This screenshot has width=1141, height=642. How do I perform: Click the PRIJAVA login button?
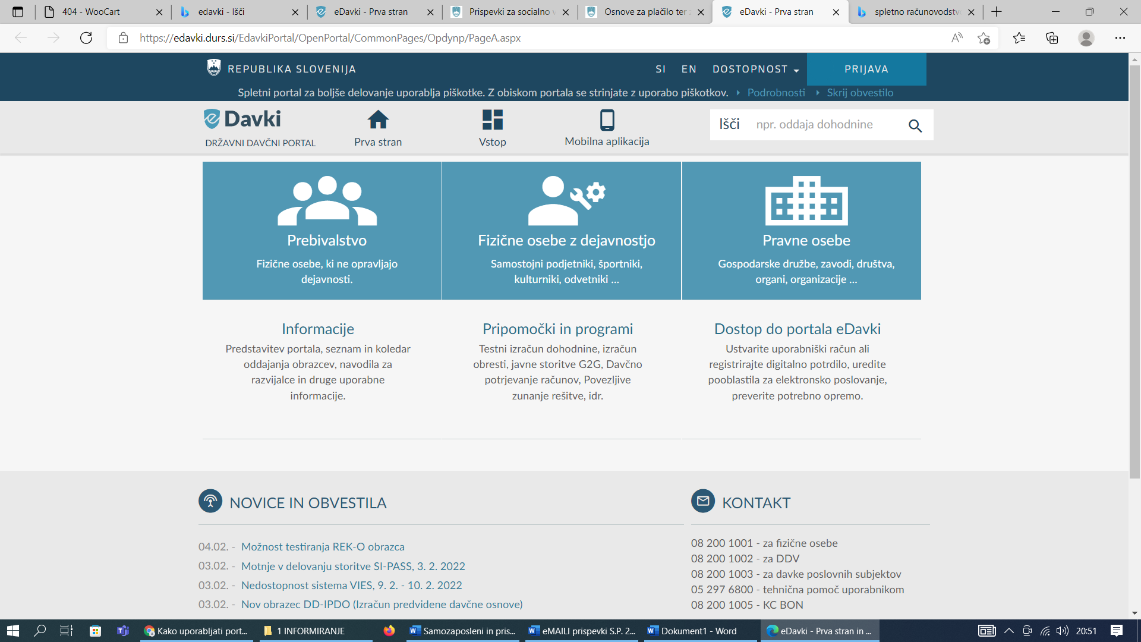click(866, 69)
